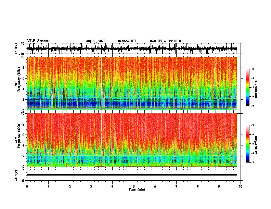Click the "VLF Spectra" plot title

(39, 41)
